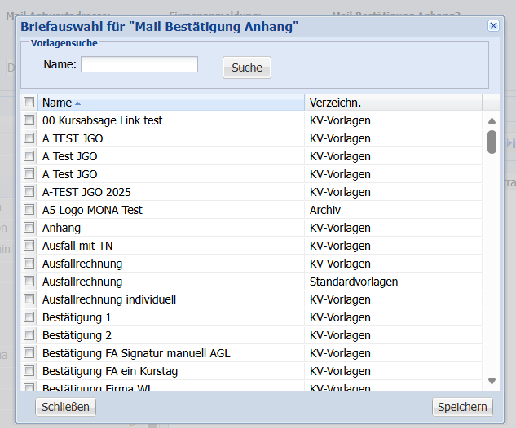Click the Speichern button
The image size is (516, 428).
(x=462, y=407)
